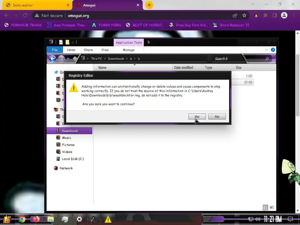This screenshot has height=225, width=300.
Task: Open recent locations dropdown arrow
Action: pyautogui.click(x=68, y=59)
